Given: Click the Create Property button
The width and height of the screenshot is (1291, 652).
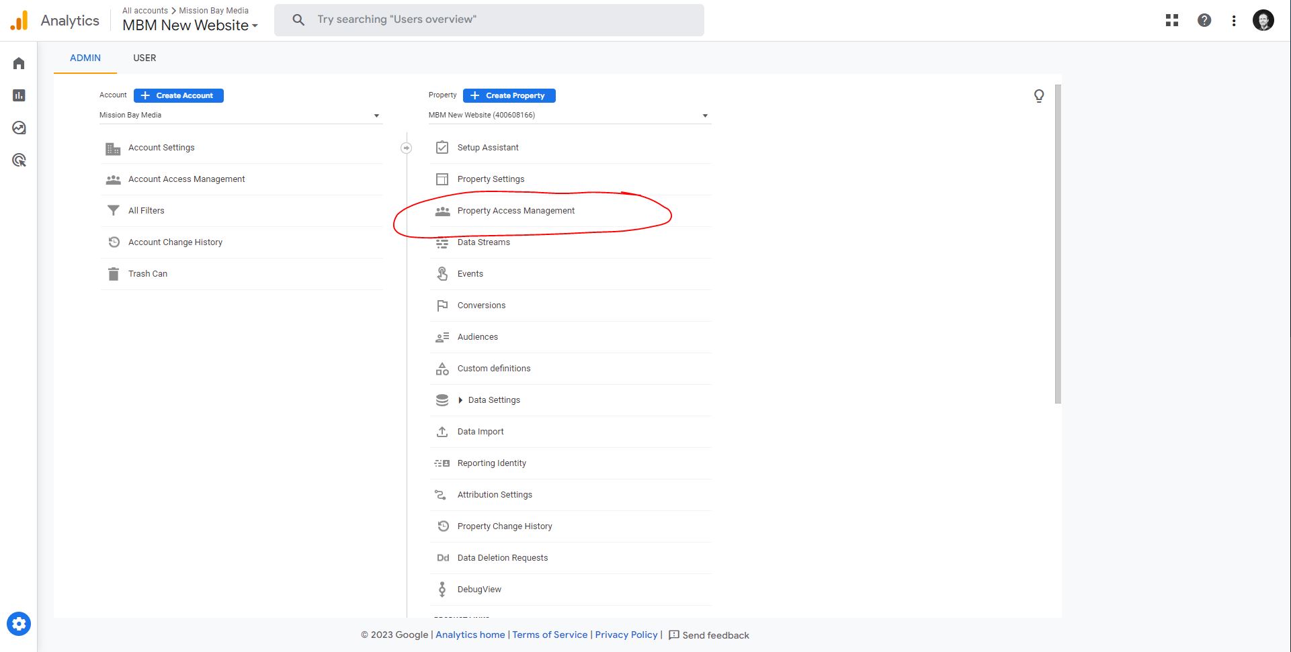Looking at the screenshot, I should (x=509, y=95).
